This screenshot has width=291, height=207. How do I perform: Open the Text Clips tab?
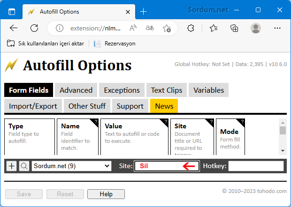click(x=167, y=90)
